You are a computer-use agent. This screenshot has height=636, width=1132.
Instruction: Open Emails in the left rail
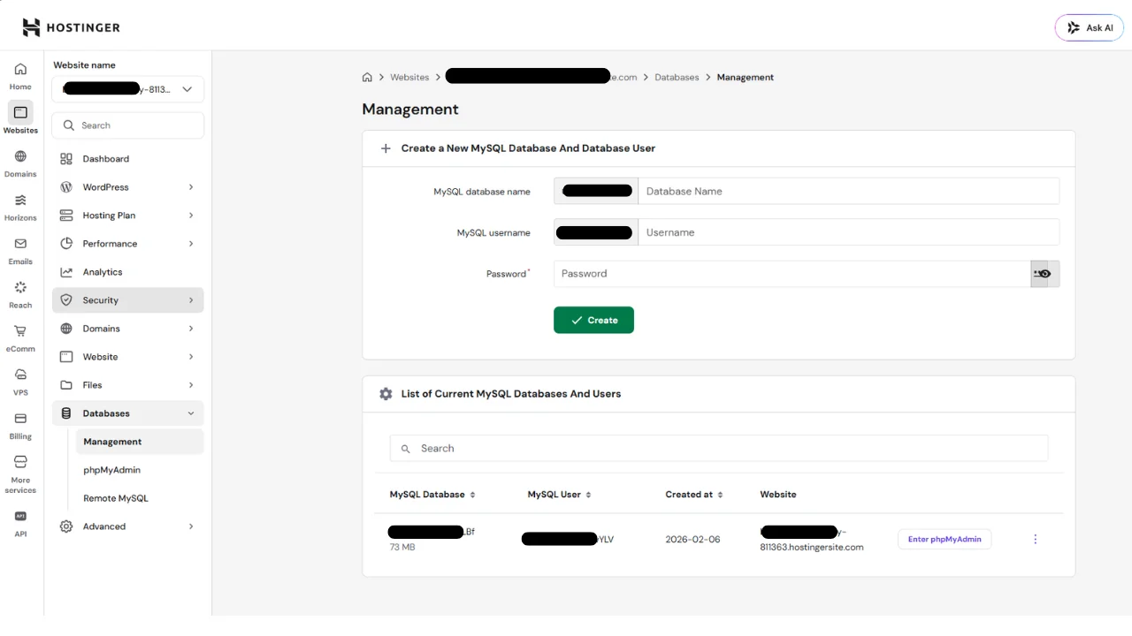click(20, 250)
